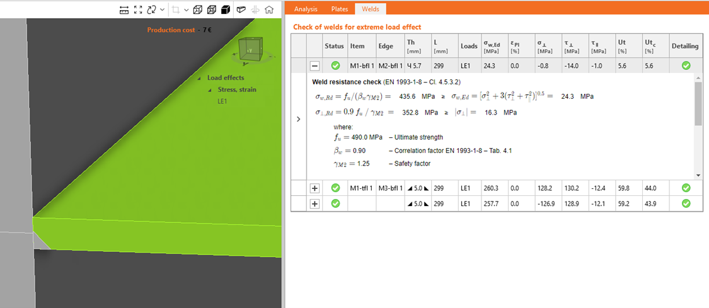Image resolution: width=709 pixels, height=308 pixels.
Task: Switch to solid black cube view
Action: [x=224, y=9]
